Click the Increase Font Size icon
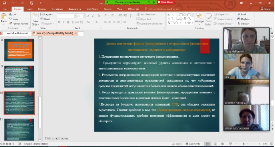The width and height of the screenshot is (275, 147). pyautogui.click(x=89, y=16)
